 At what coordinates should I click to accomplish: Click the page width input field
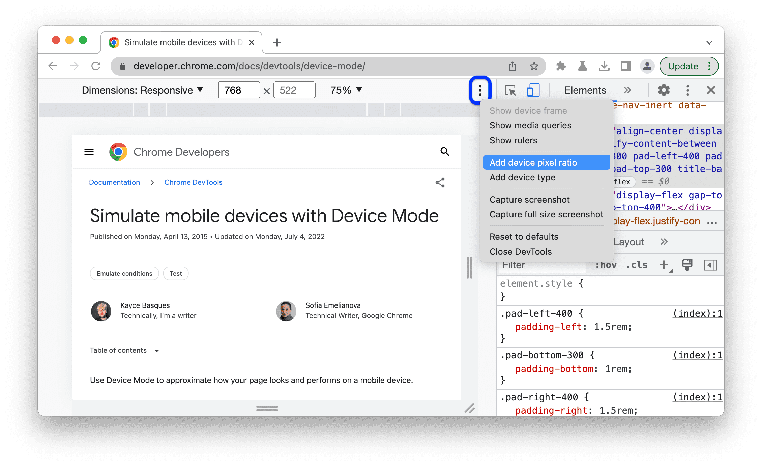click(237, 90)
